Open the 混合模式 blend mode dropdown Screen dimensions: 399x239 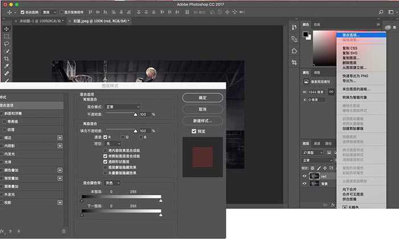[123, 106]
